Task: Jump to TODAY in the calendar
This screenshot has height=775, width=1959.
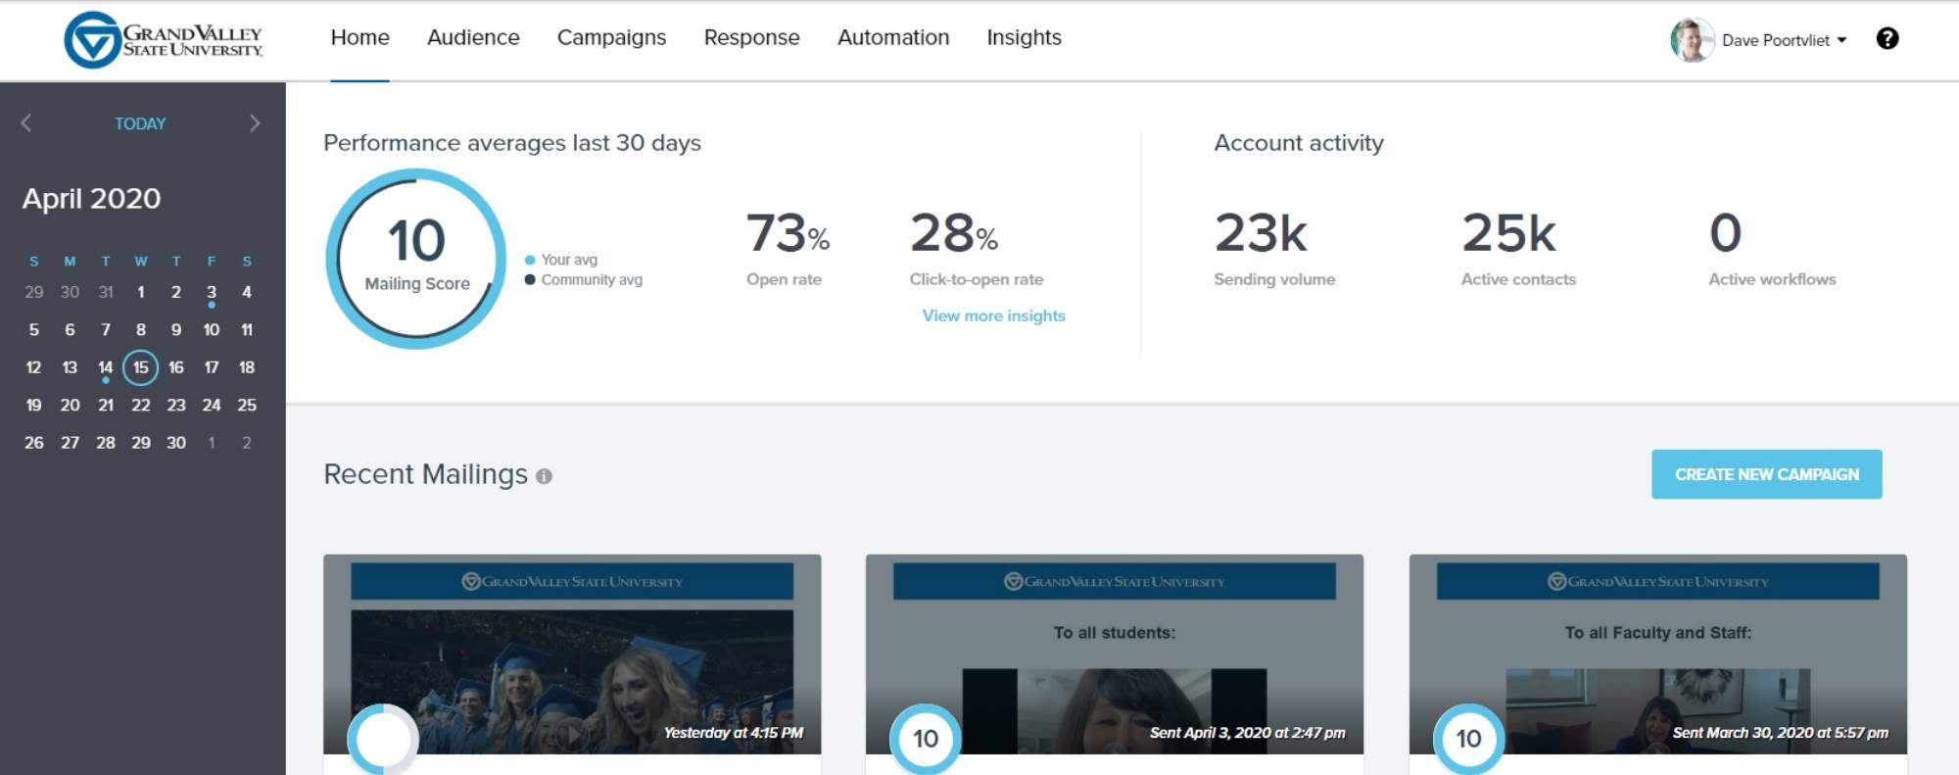Action: click(x=140, y=123)
